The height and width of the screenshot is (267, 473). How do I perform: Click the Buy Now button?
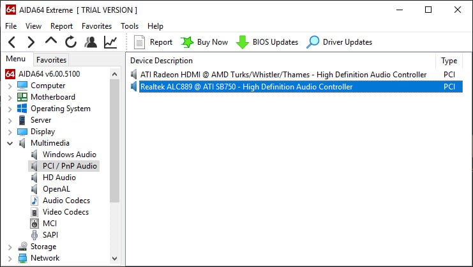[204, 42]
